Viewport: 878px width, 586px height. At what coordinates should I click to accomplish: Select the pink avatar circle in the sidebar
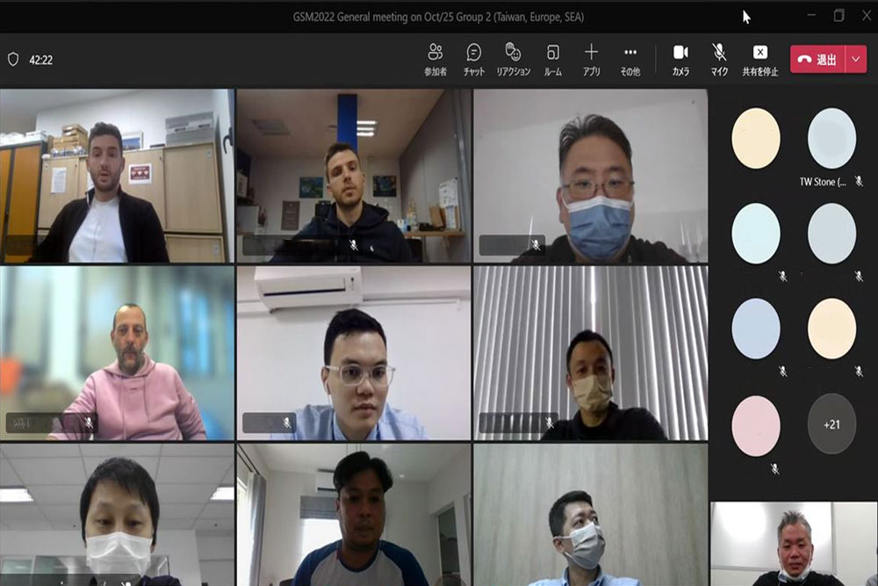(x=756, y=426)
